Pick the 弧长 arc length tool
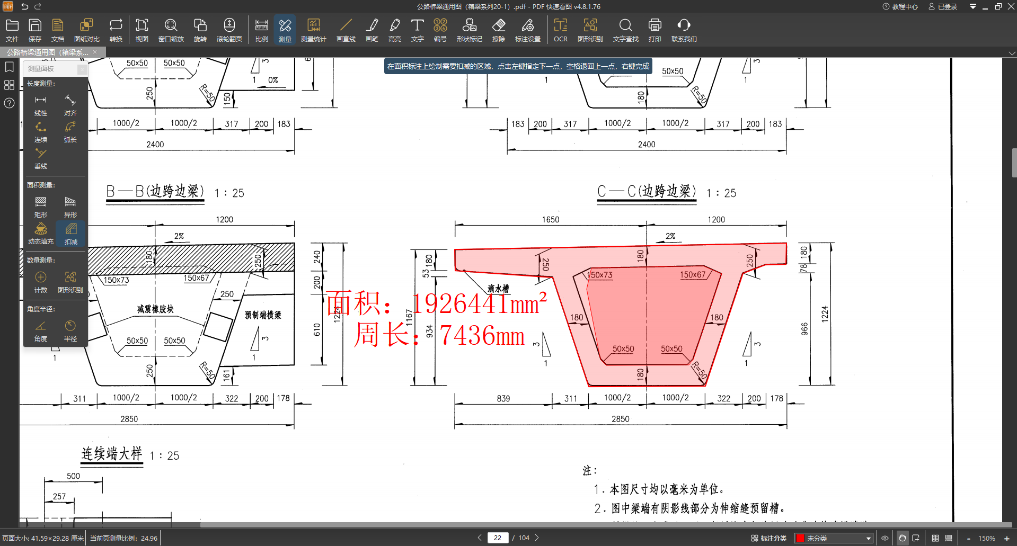 coord(70,131)
